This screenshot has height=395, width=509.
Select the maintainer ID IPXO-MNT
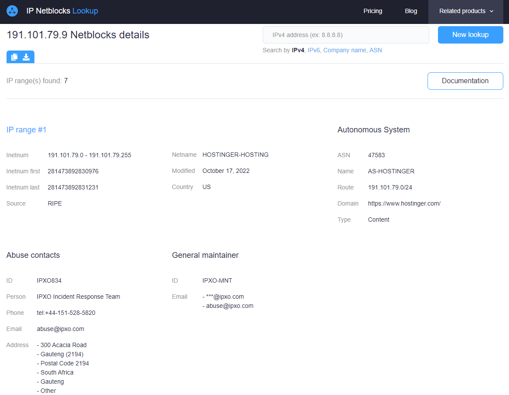pos(217,280)
